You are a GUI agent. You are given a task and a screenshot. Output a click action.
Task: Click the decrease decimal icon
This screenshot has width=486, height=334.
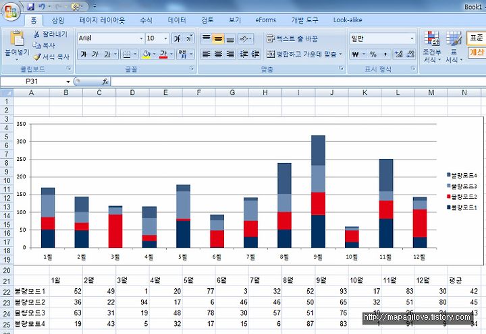click(410, 55)
